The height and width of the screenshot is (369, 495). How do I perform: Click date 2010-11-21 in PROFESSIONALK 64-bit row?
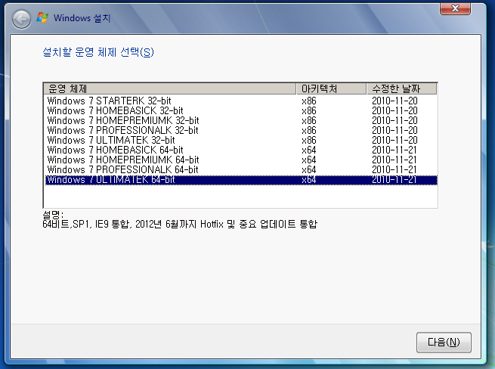pyautogui.click(x=394, y=169)
